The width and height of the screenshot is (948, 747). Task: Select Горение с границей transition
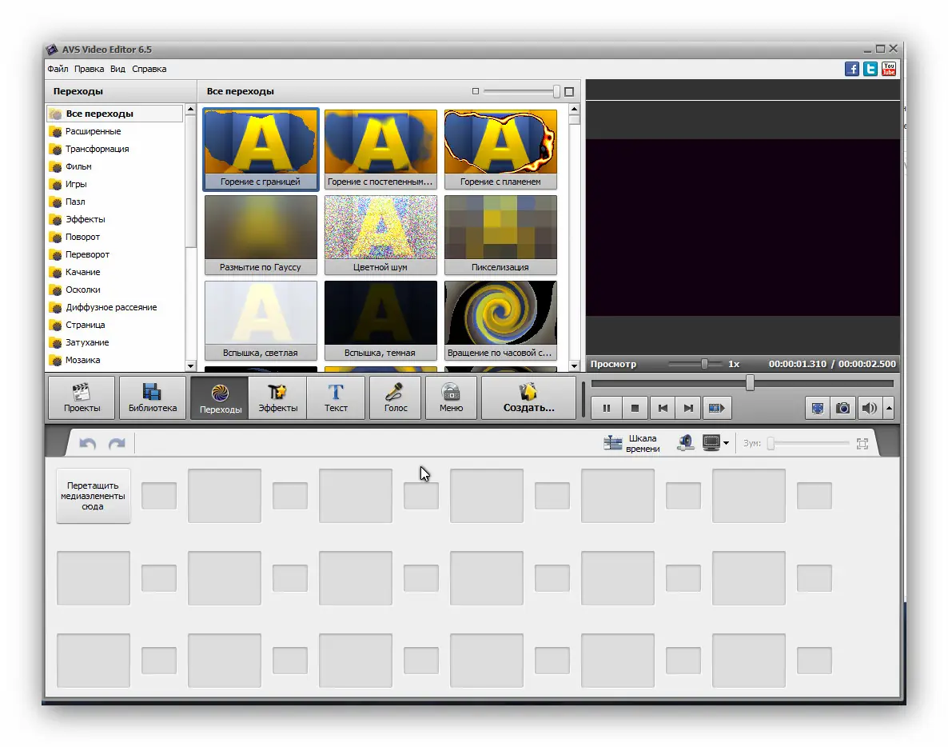click(261, 150)
